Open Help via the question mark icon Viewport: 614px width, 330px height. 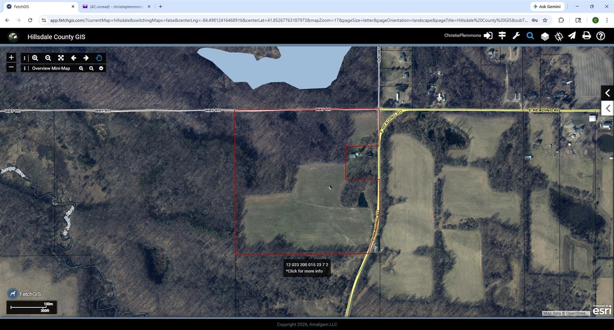(x=601, y=36)
